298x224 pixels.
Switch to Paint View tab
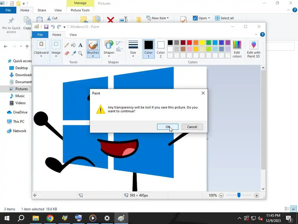tap(73, 35)
